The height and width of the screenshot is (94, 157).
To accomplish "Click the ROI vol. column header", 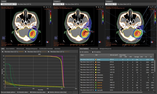I will pos(114,56).
